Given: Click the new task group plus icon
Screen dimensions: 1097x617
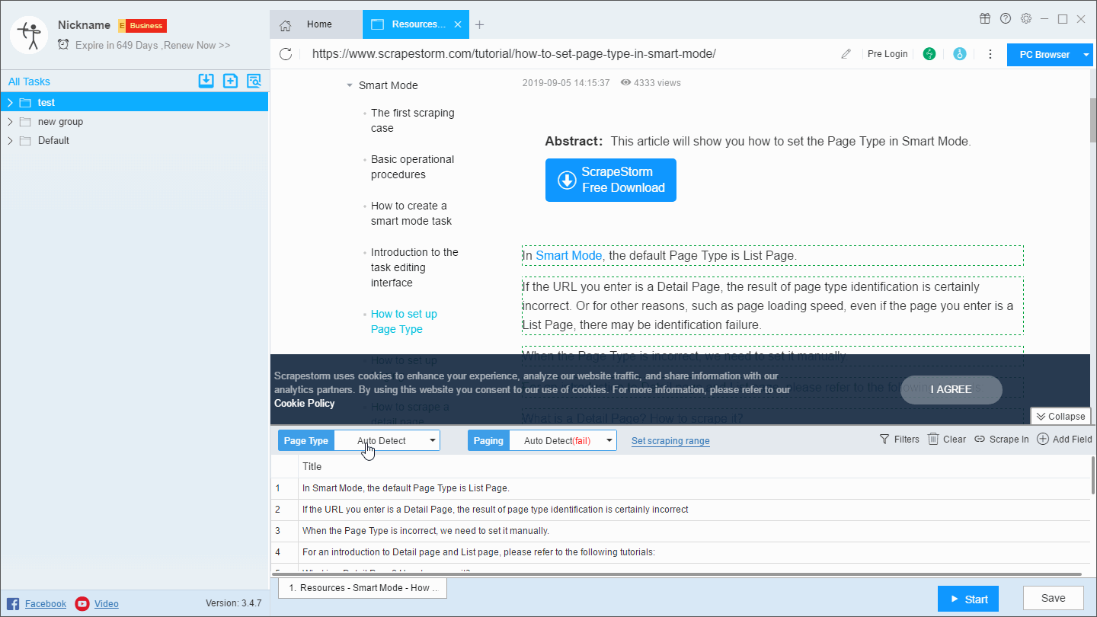Looking at the screenshot, I should [230, 81].
